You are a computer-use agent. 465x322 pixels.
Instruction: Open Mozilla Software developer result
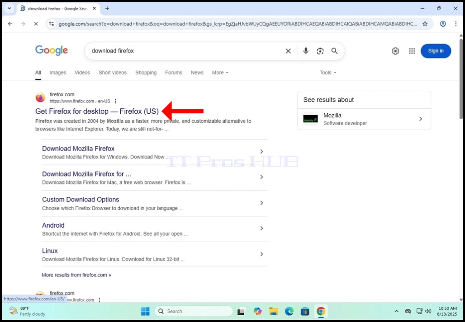coord(364,119)
